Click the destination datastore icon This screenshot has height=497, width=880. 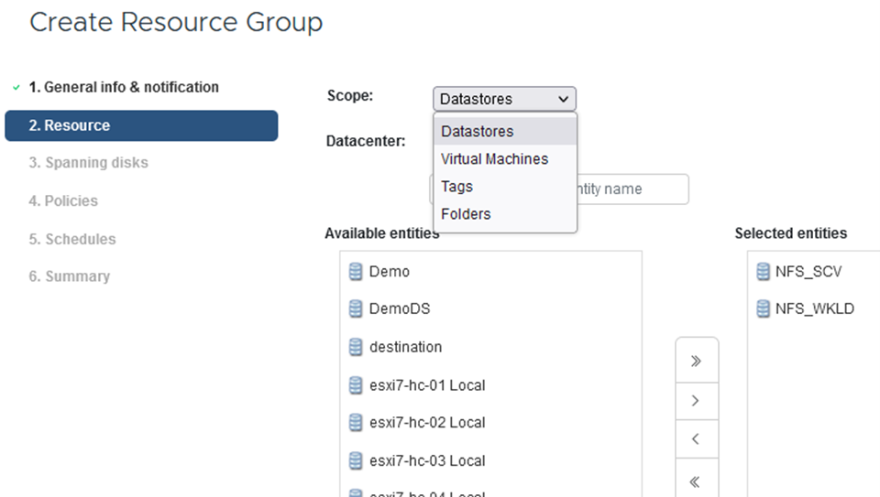pyautogui.click(x=356, y=348)
